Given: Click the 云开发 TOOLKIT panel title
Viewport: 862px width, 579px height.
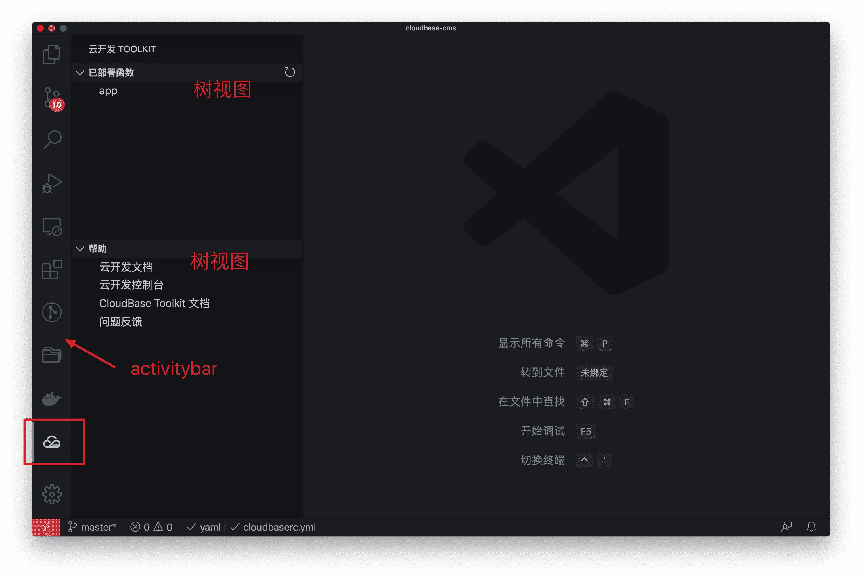Looking at the screenshot, I should (122, 49).
